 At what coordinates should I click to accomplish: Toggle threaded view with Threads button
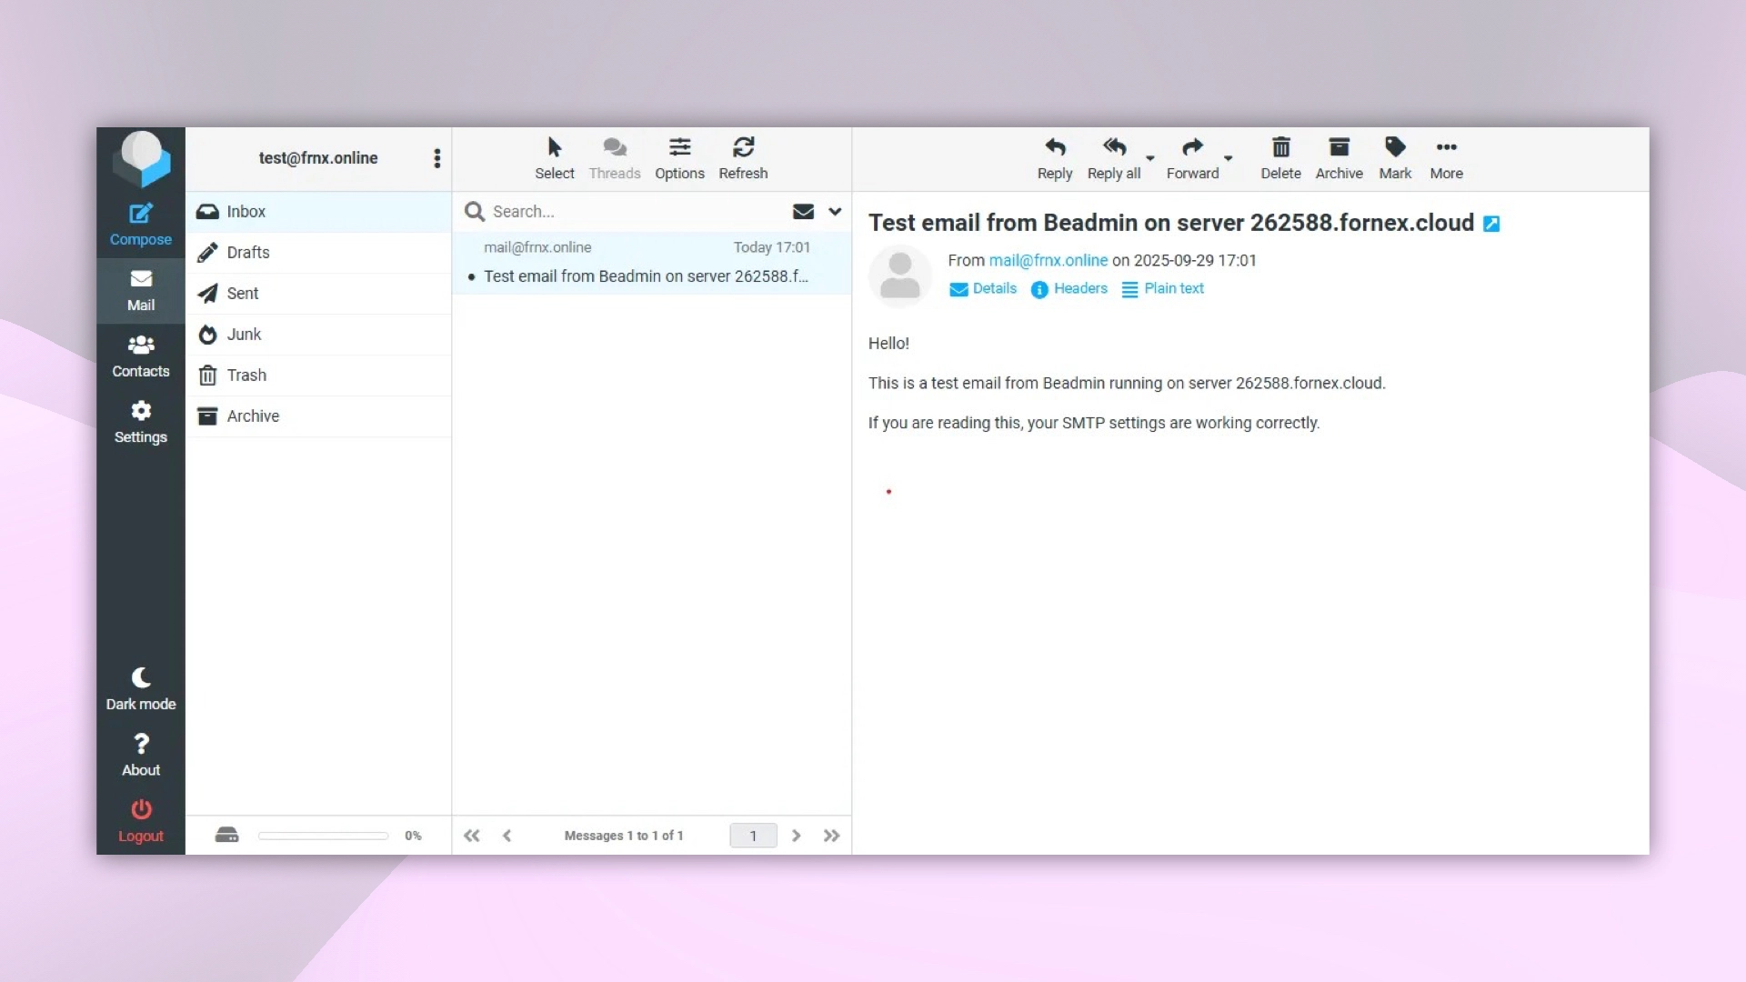point(615,158)
